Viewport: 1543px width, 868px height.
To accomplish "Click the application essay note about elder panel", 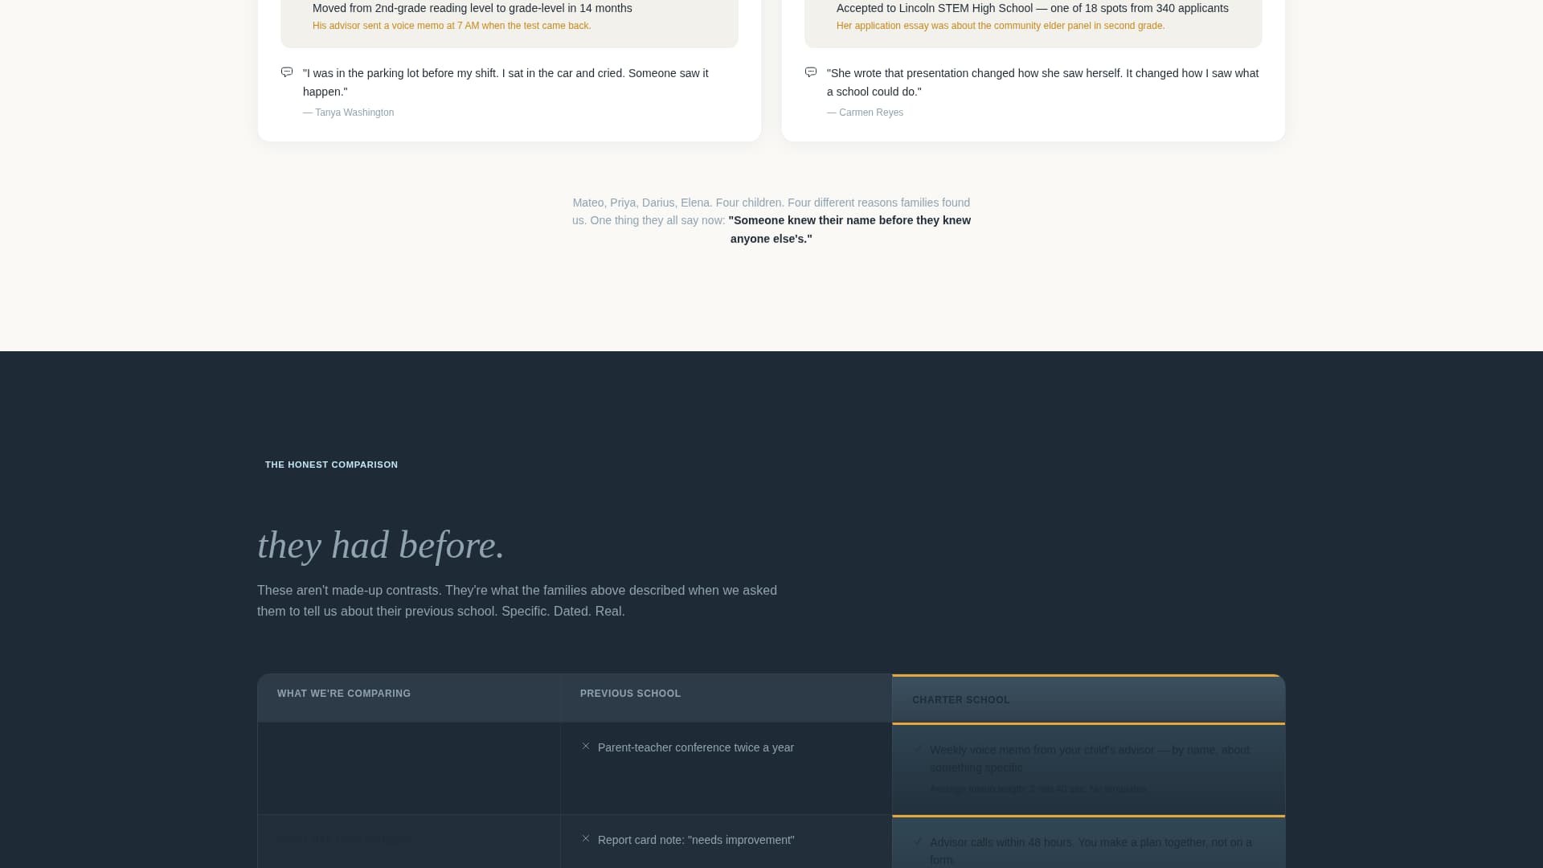I will click(x=1001, y=25).
